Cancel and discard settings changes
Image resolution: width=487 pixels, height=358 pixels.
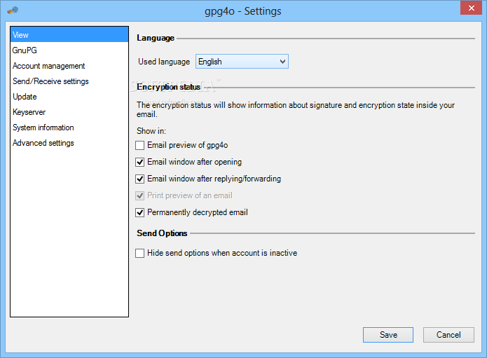(x=448, y=335)
